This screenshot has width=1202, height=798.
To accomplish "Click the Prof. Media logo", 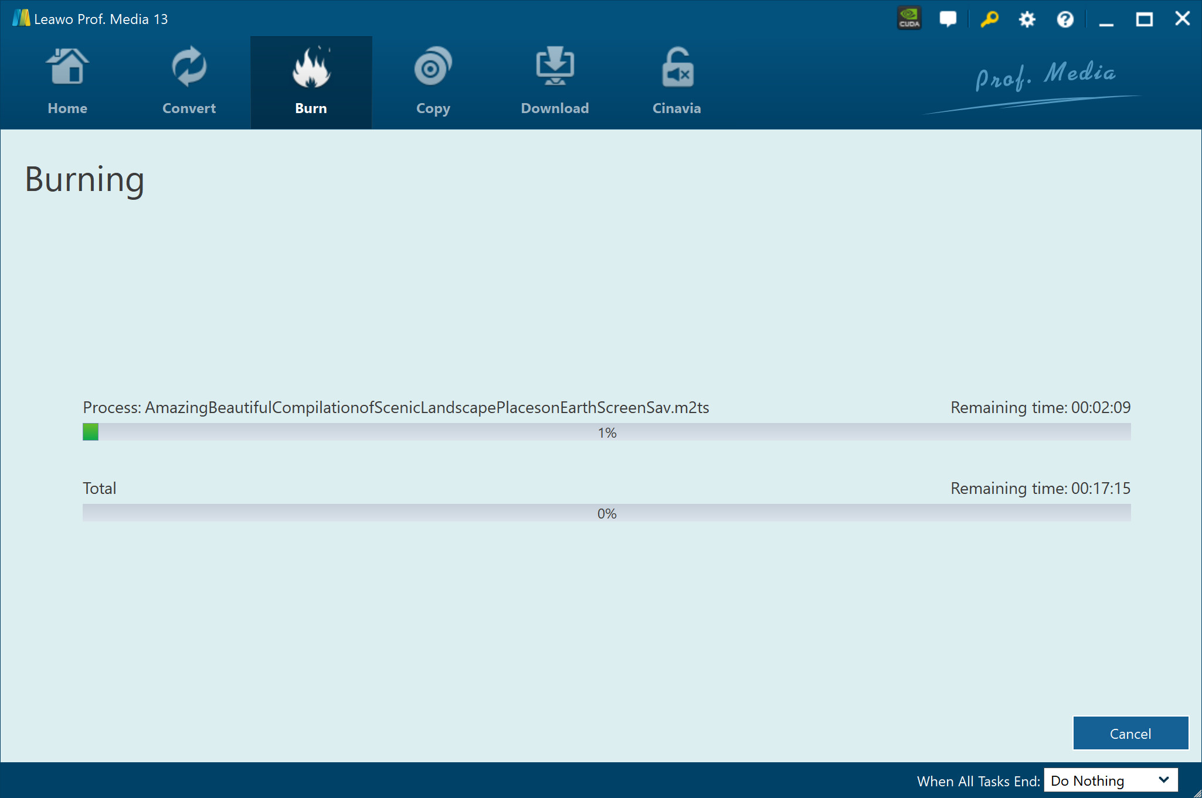I will (1045, 77).
